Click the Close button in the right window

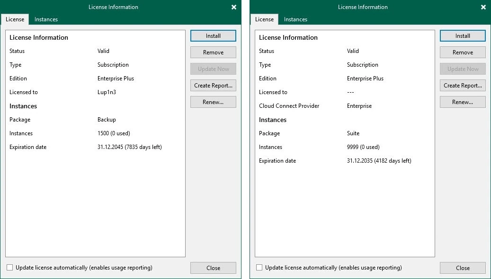pos(463,268)
